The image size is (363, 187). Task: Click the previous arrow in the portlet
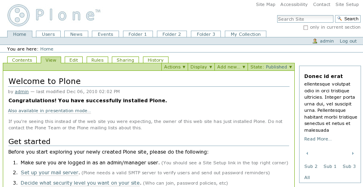pyautogui.click(x=307, y=154)
